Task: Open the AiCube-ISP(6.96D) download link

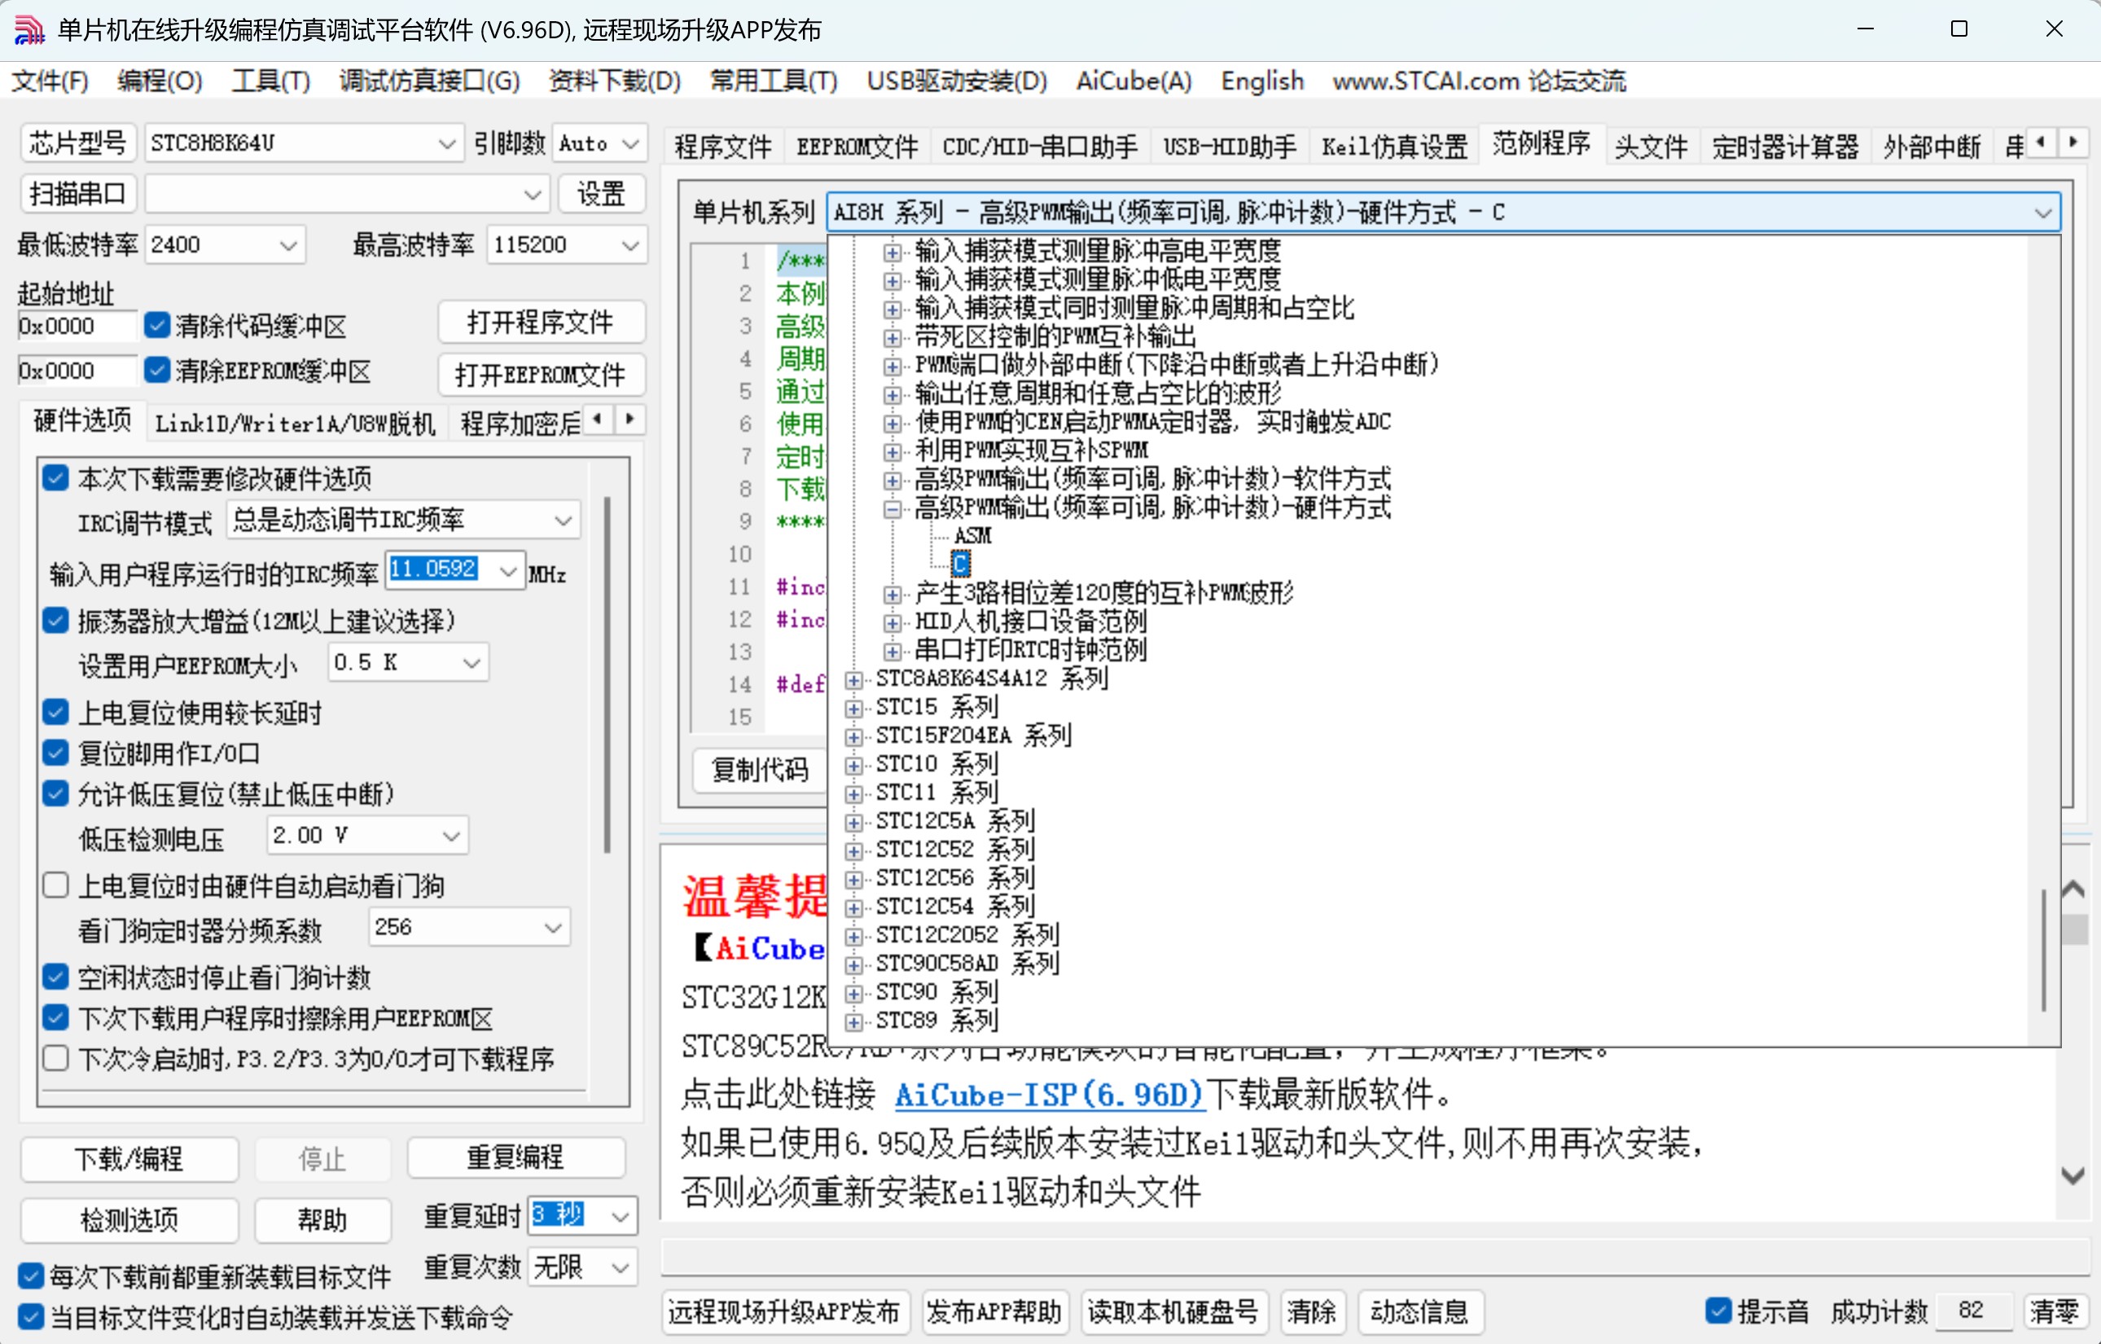Action: coord(1049,1095)
